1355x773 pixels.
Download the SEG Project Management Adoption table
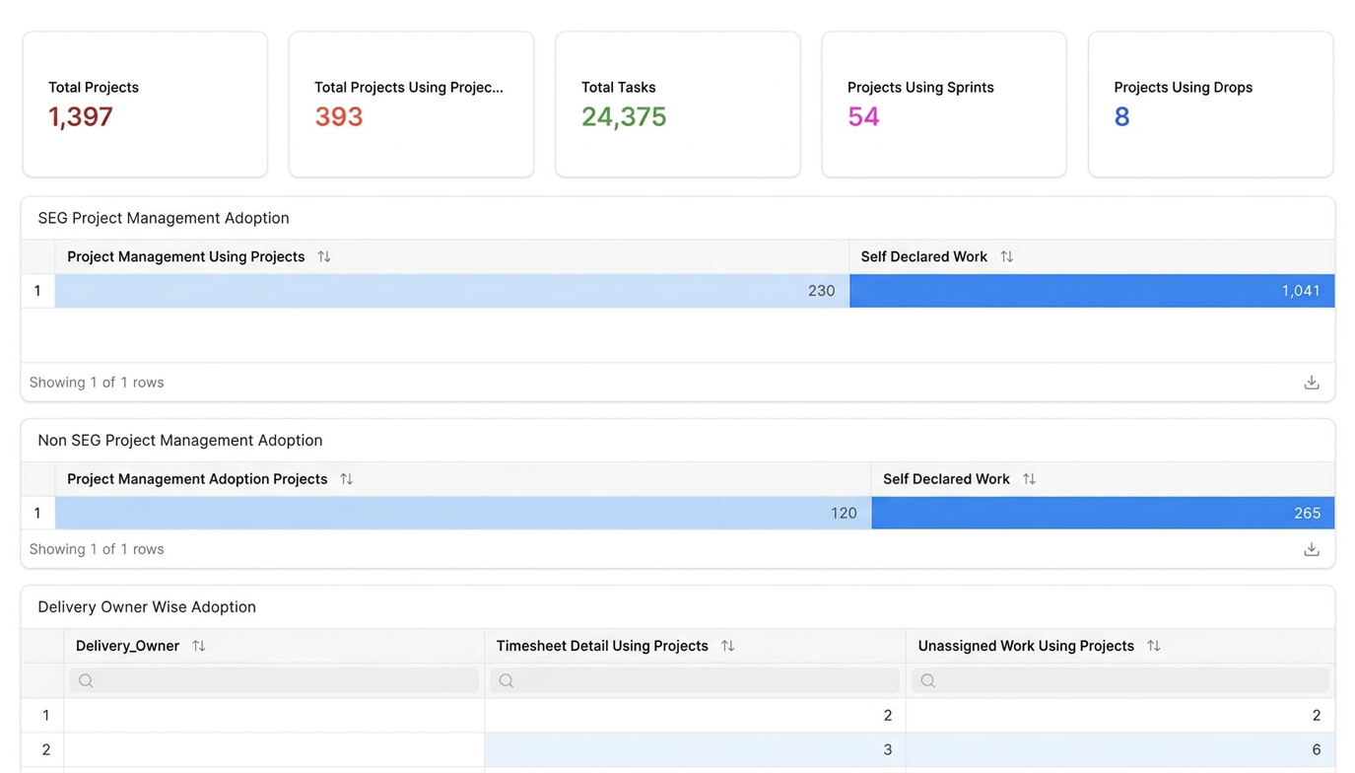[1312, 383]
